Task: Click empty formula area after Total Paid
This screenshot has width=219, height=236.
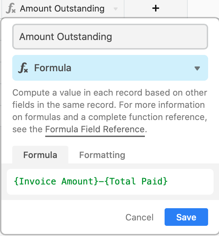Action: coord(190,181)
